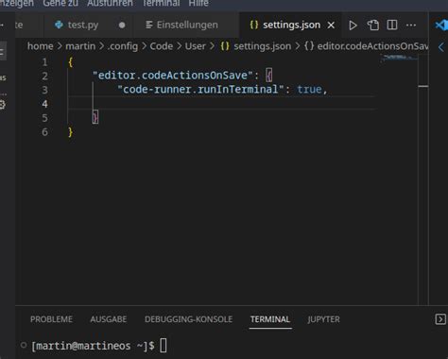
Task: Run the file with the play icon
Action: coord(353,26)
